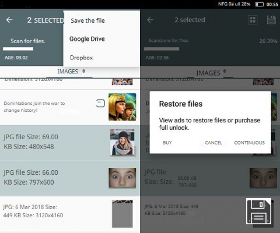Select the dimmed JPG 797x600 row on right

[210, 178]
